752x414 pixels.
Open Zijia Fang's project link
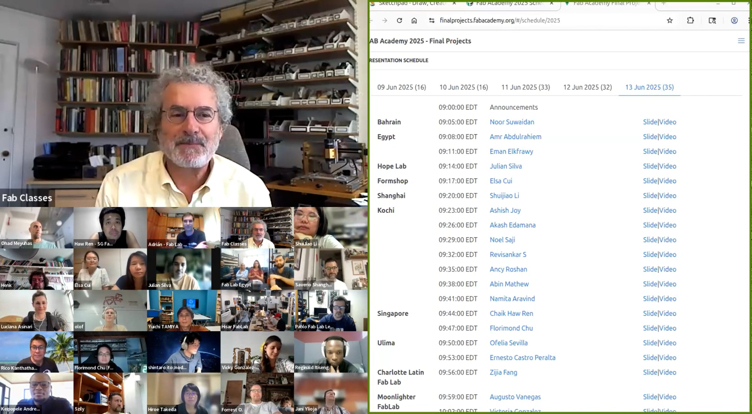pos(504,372)
